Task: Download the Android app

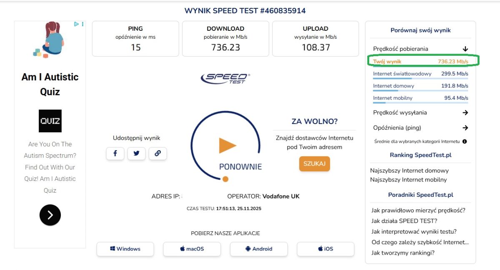Action: pyautogui.click(x=259, y=249)
